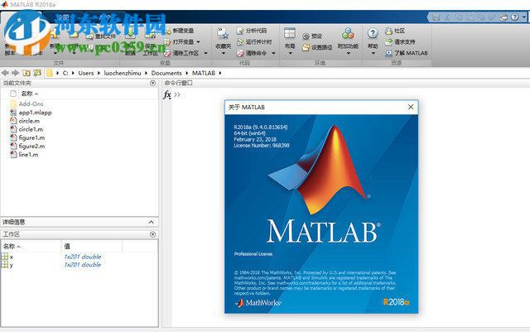Open the Workspace (工作区) panel actions menu
The image size is (530, 332).
tap(152, 234)
